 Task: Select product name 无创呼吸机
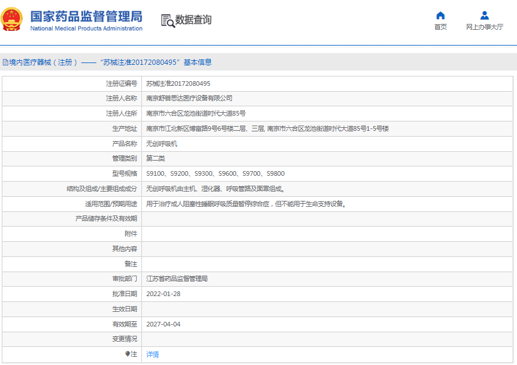tap(162, 144)
